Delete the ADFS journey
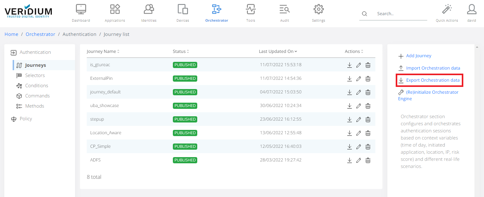The height and width of the screenshot is (197, 484). coord(368,160)
